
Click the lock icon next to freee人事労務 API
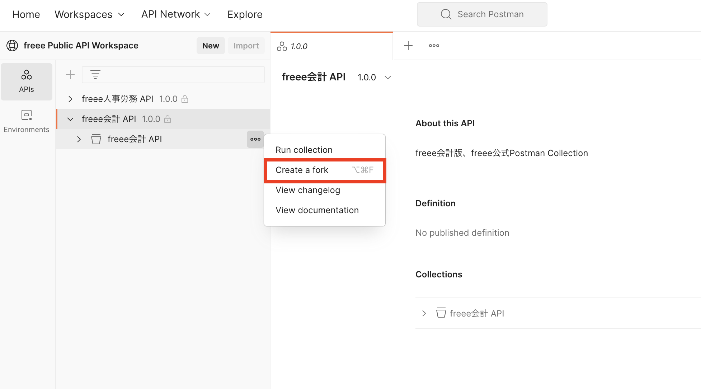185,99
